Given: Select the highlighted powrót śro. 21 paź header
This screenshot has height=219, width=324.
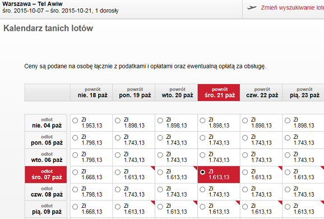Looking at the screenshot, I should pyautogui.click(x=219, y=92).
